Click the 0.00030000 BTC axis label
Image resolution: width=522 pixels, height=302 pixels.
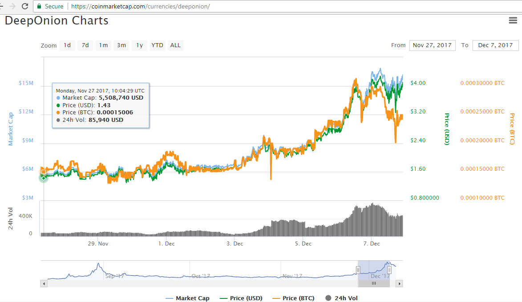tap(482, 83)
